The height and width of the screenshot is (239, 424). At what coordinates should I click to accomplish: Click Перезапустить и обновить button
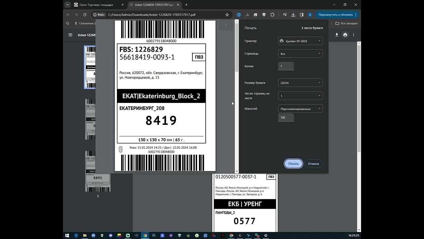(x=338, y=15)
